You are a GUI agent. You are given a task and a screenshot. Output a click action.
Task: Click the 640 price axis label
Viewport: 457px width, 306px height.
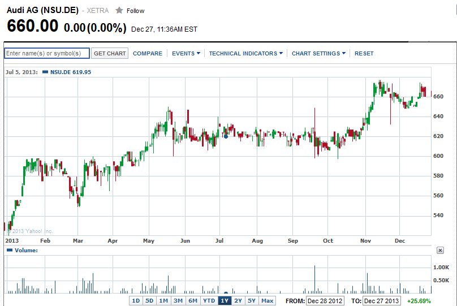pos(438,117)
